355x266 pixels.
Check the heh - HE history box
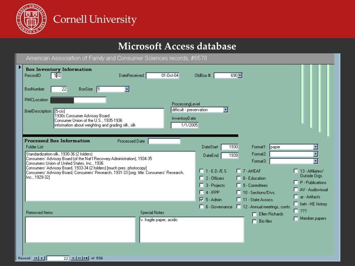(296, 204)
